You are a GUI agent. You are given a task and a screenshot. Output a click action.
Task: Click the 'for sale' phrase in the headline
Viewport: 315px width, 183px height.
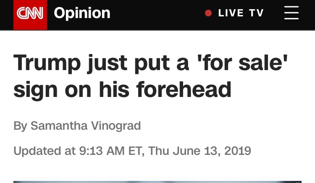pos(244,63)
